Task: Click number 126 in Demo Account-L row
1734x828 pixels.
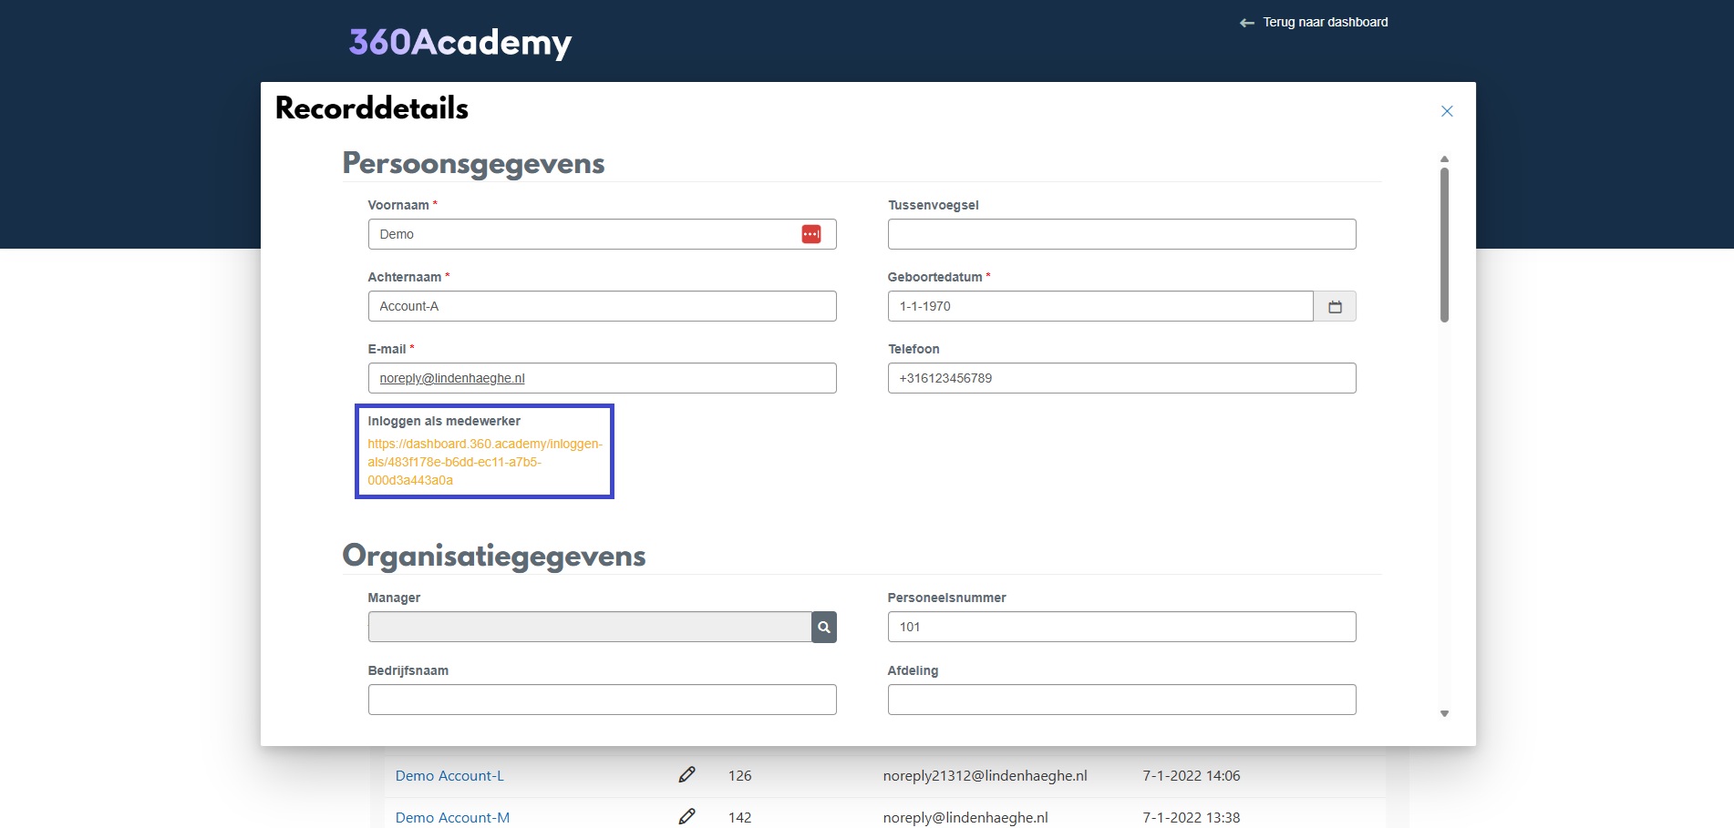Action: pyautogui.click(x=739, y=776)
